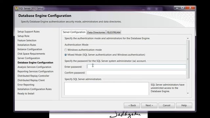Click the Distributed Replay Controller step
The height and width of the screenshot is (118, 210).
[x=33, y=76]
